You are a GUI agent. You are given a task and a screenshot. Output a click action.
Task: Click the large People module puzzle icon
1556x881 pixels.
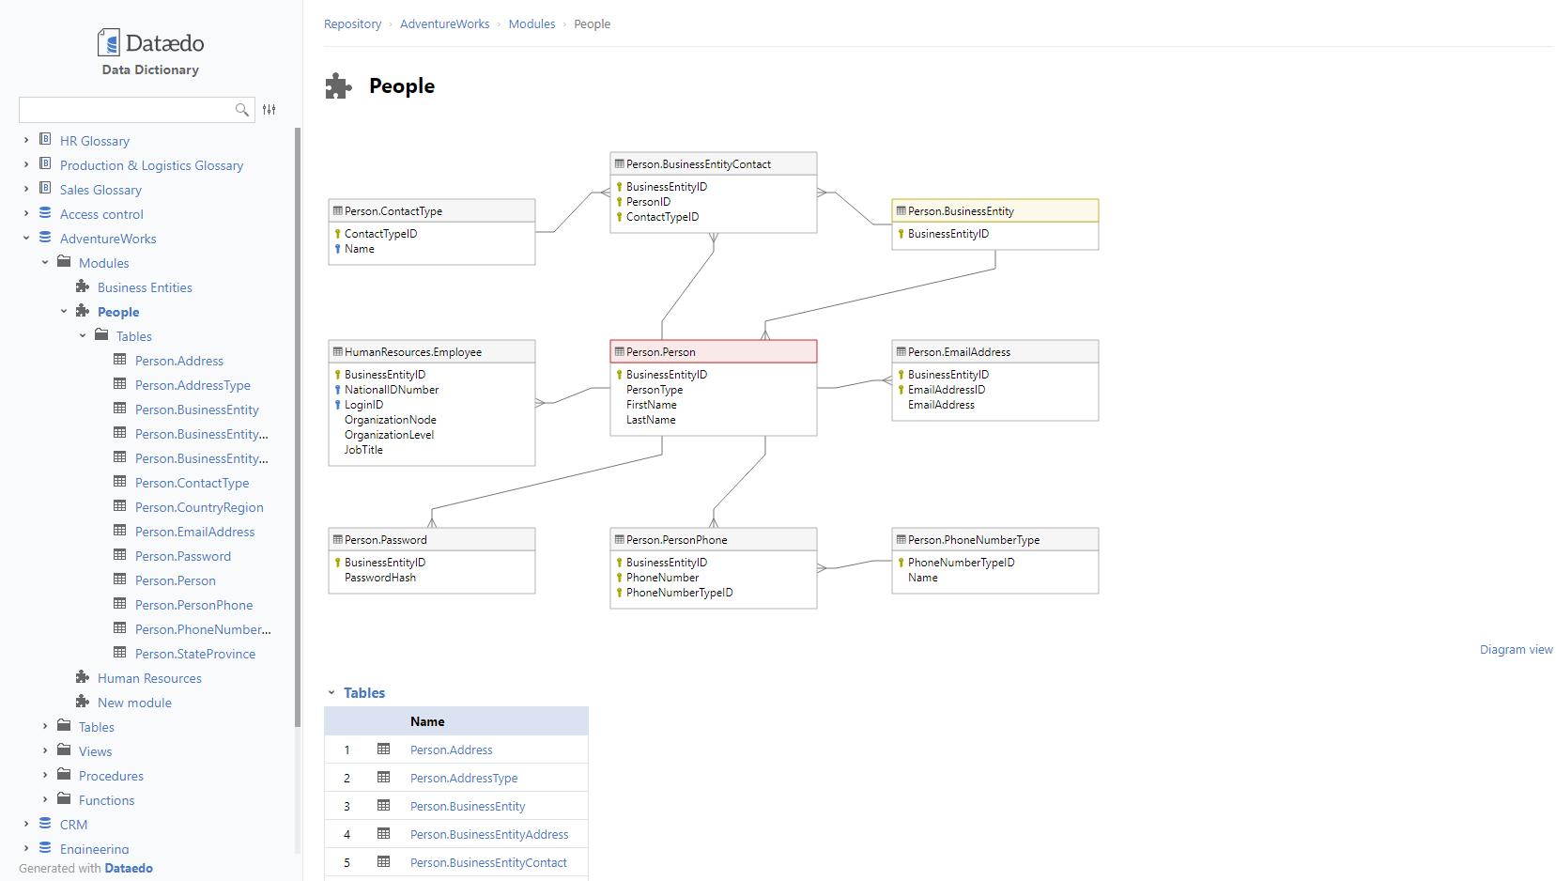(x=338, y=86)
